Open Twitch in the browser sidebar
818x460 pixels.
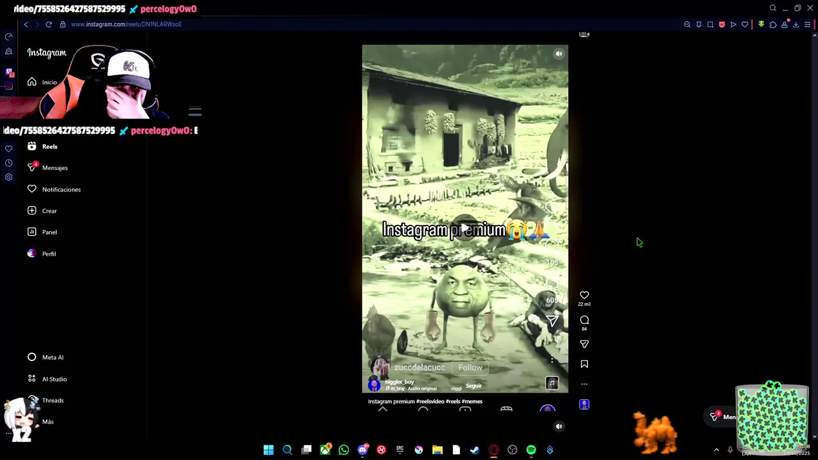pos(9,72)
